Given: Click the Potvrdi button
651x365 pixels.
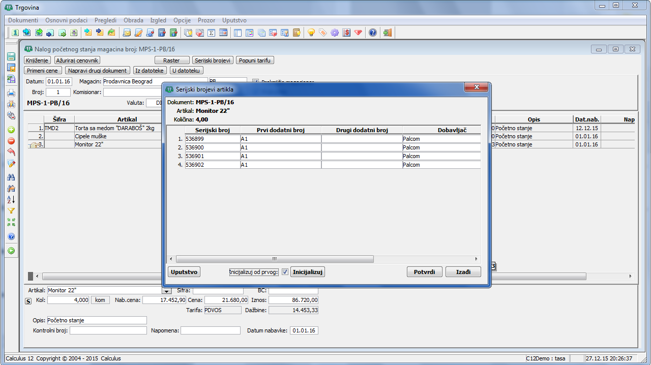Looking at the screenshot, I should 424,272.
